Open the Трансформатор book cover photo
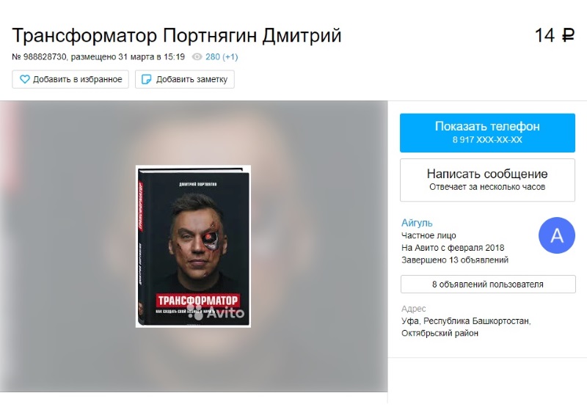The height and width of the screenshot is (415, 587). [x=193, y=246]
